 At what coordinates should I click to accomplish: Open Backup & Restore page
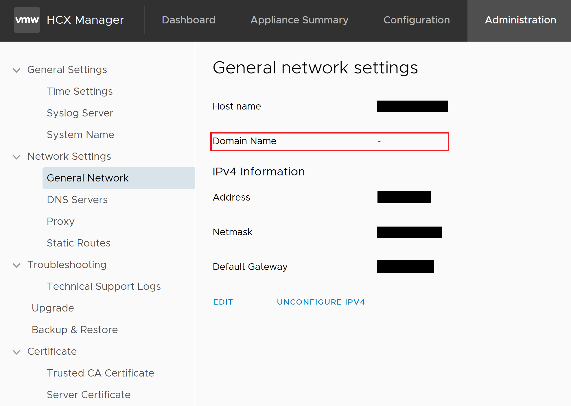[75, 330]
